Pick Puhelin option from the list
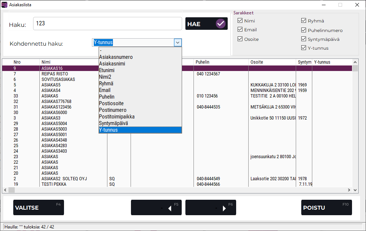 107,97
